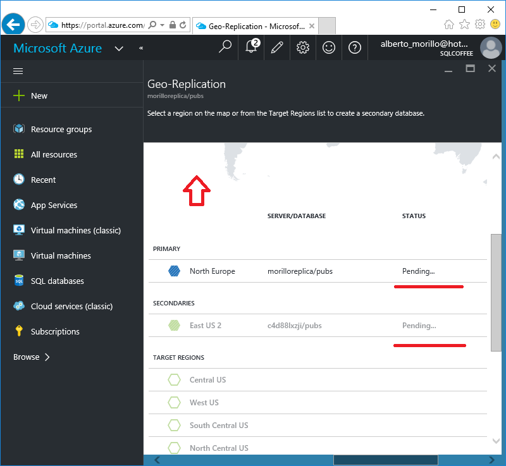Screen dimensions: 506x466
Task: Click the Resource groups cube icon
Action: (x=19, y=129)
